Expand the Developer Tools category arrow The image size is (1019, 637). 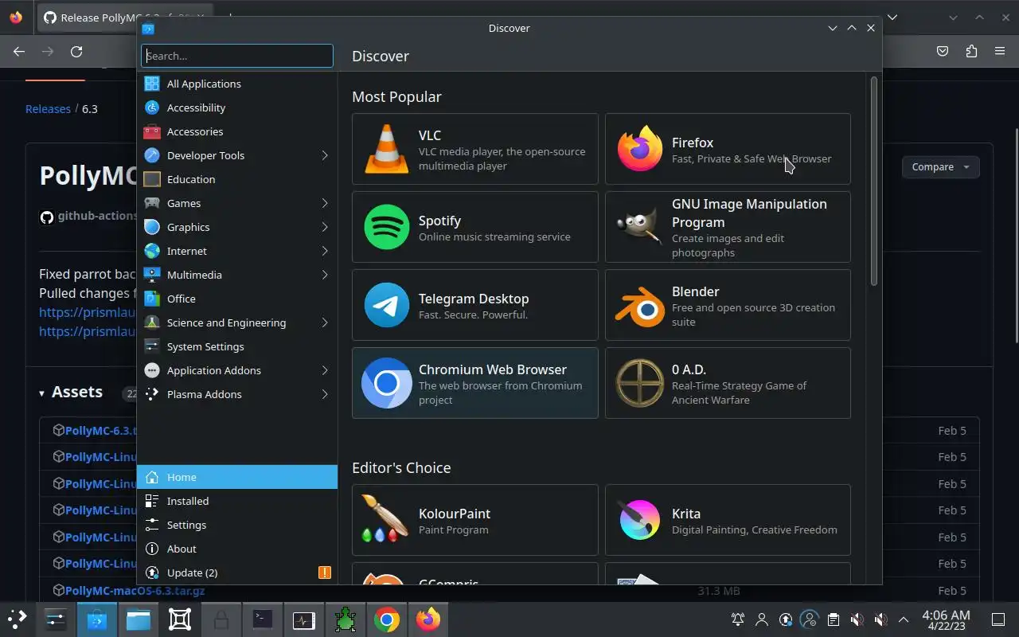(325, 155)
